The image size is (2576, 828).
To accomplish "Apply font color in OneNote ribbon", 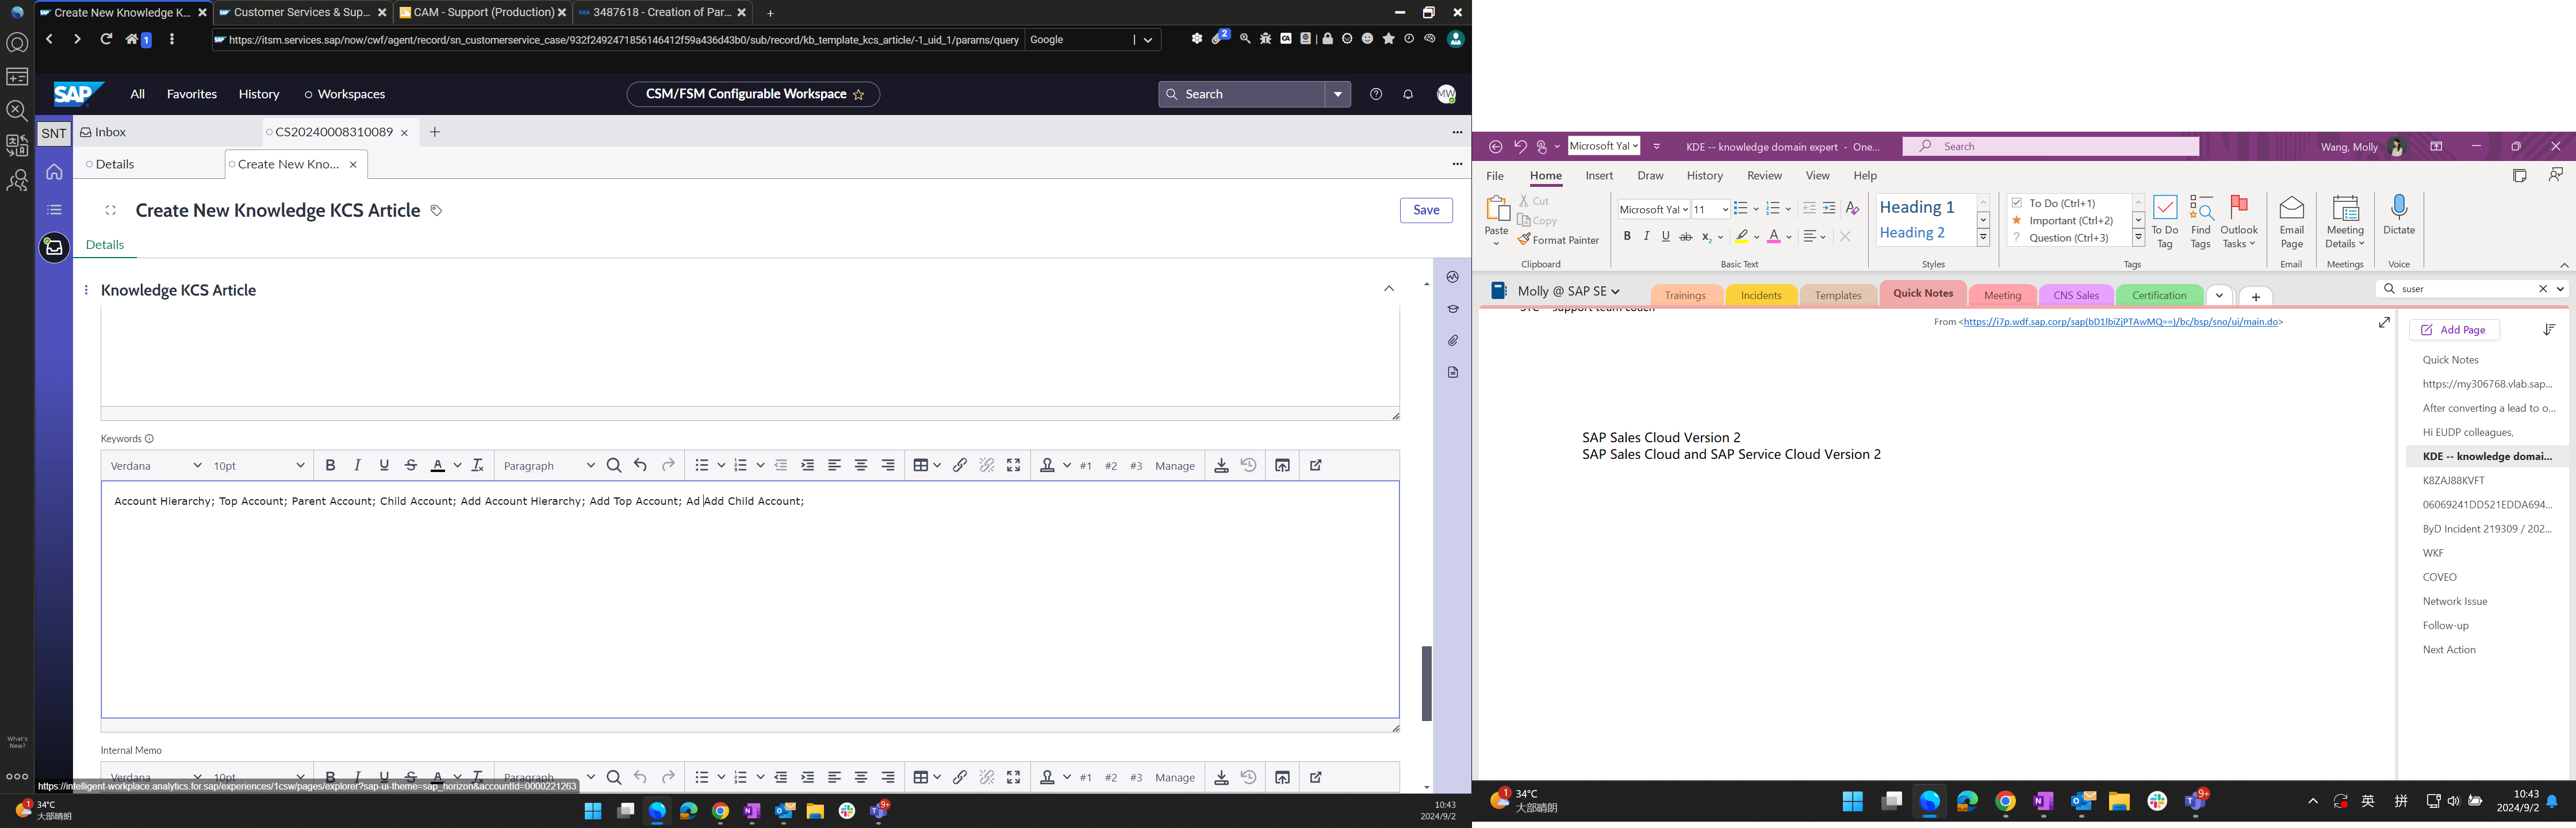I will [x=1773, y=237].
